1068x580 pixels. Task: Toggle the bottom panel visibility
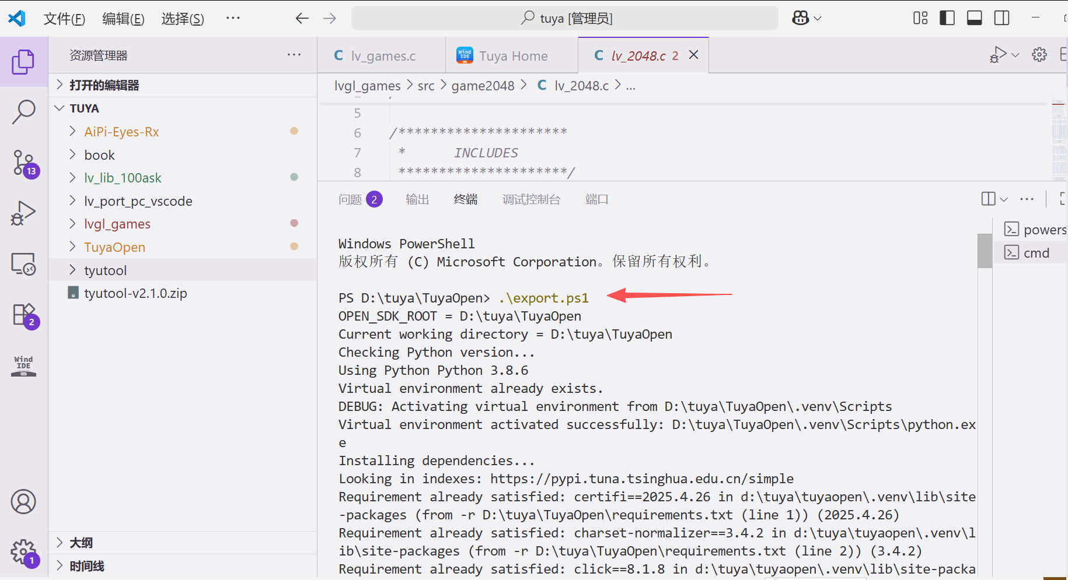point(975,18)
